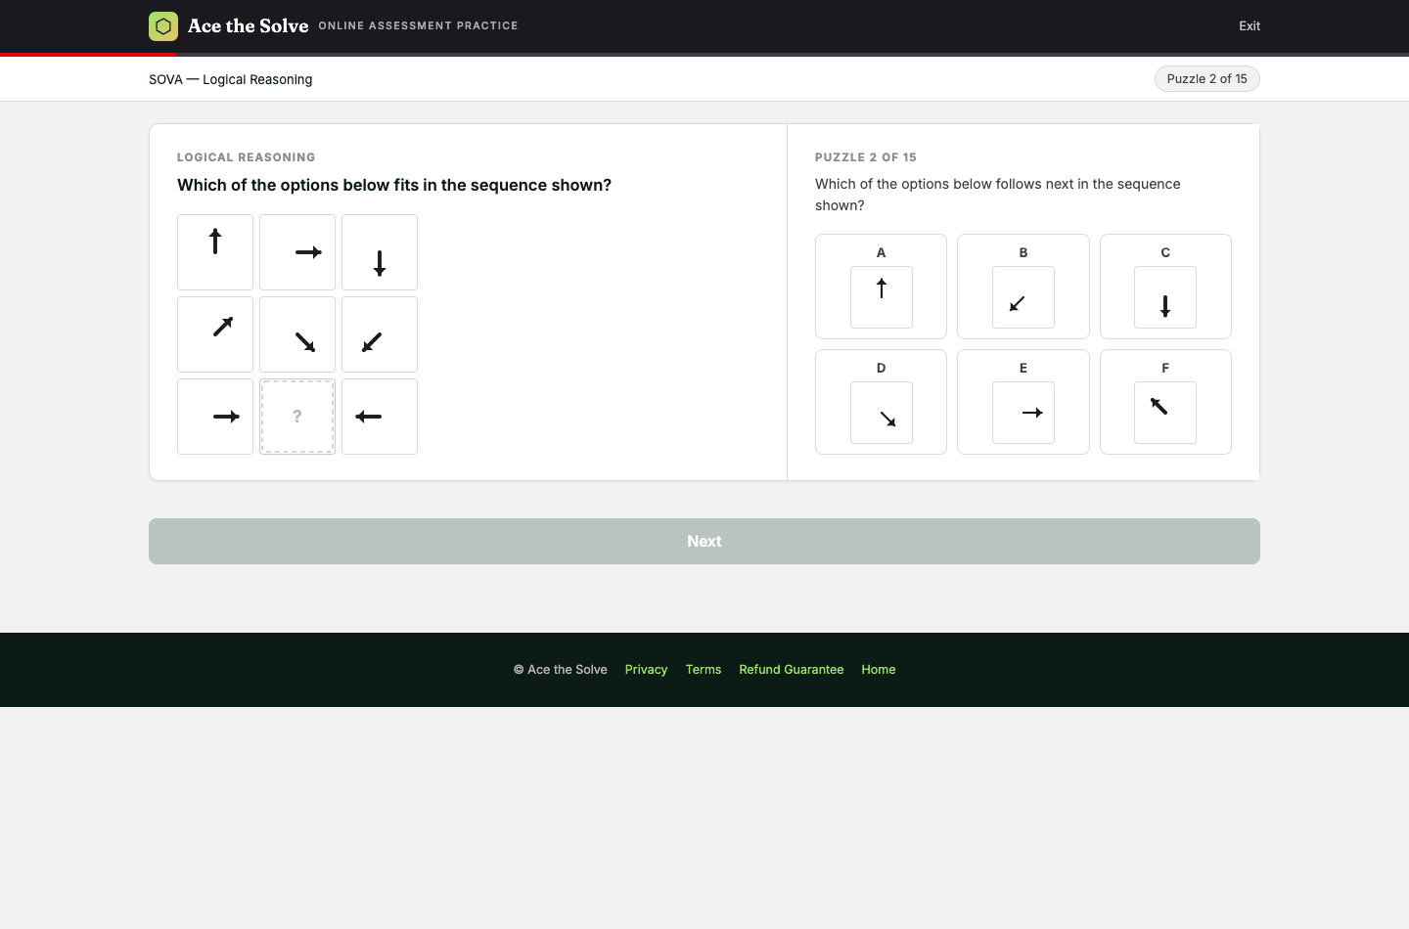The width and height of the screenshot is (1409, 929).
Task: Open the Privacy footer link
Action: [646, 670]
